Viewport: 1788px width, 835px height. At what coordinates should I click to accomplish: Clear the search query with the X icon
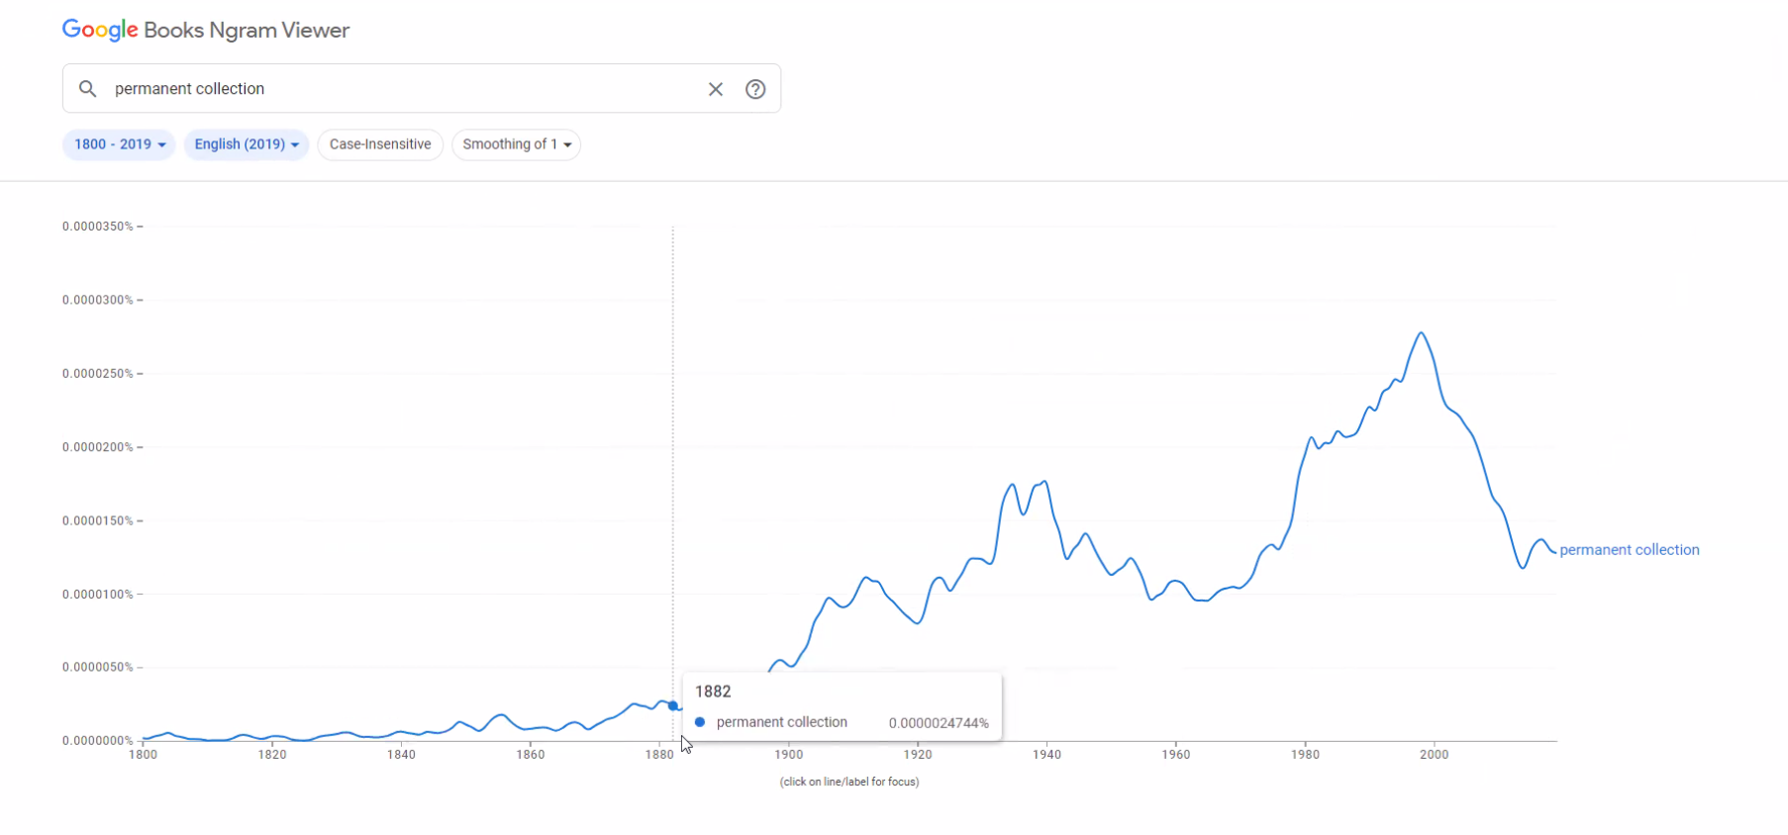pos(716,89)
